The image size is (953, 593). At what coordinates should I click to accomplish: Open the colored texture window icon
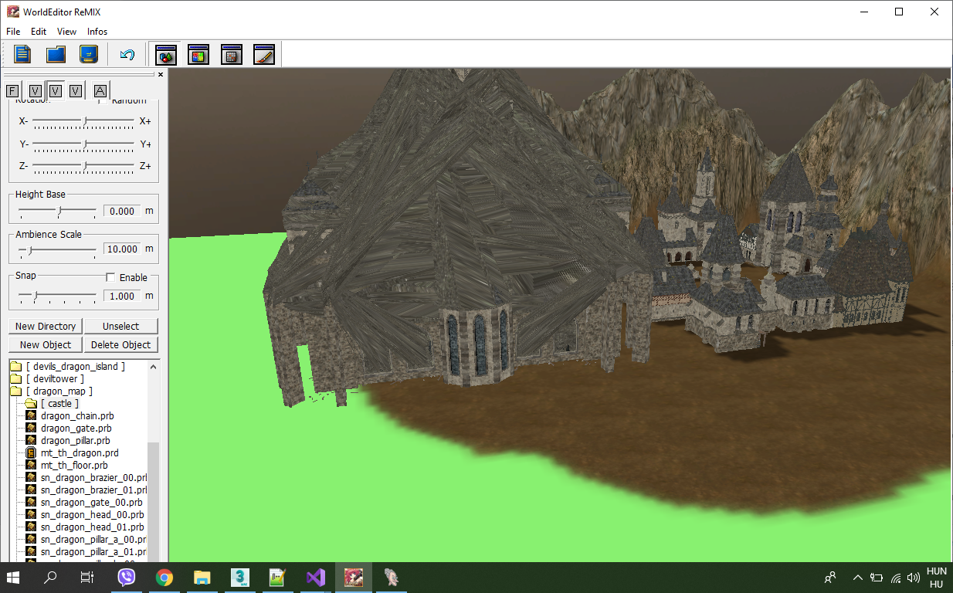[x=198, y=54]
